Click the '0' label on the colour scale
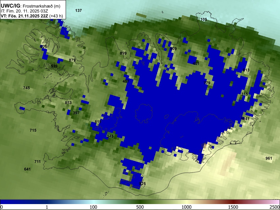Screen dimensions: 280x210 coord(2,207)
